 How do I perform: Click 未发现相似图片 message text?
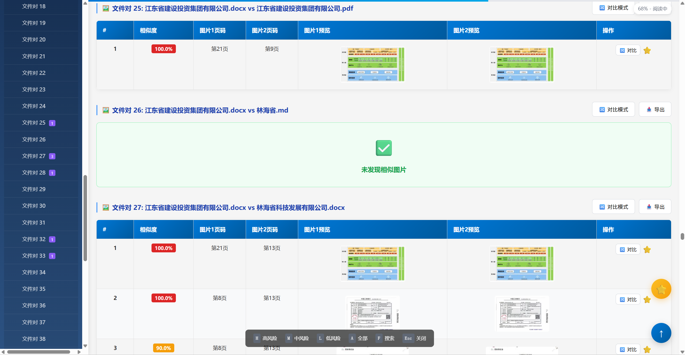coord(384,170)
